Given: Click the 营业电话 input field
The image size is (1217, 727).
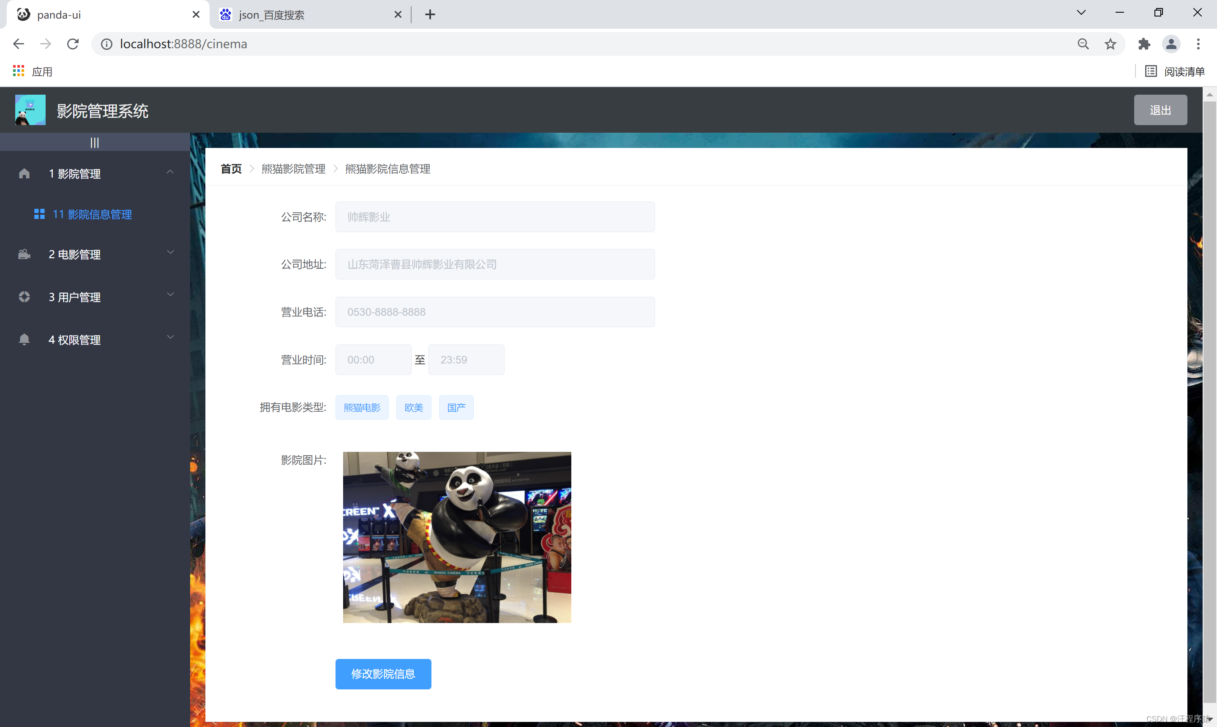Looking at the screenshot, I should pyautogui.click(x=495, y=312).
